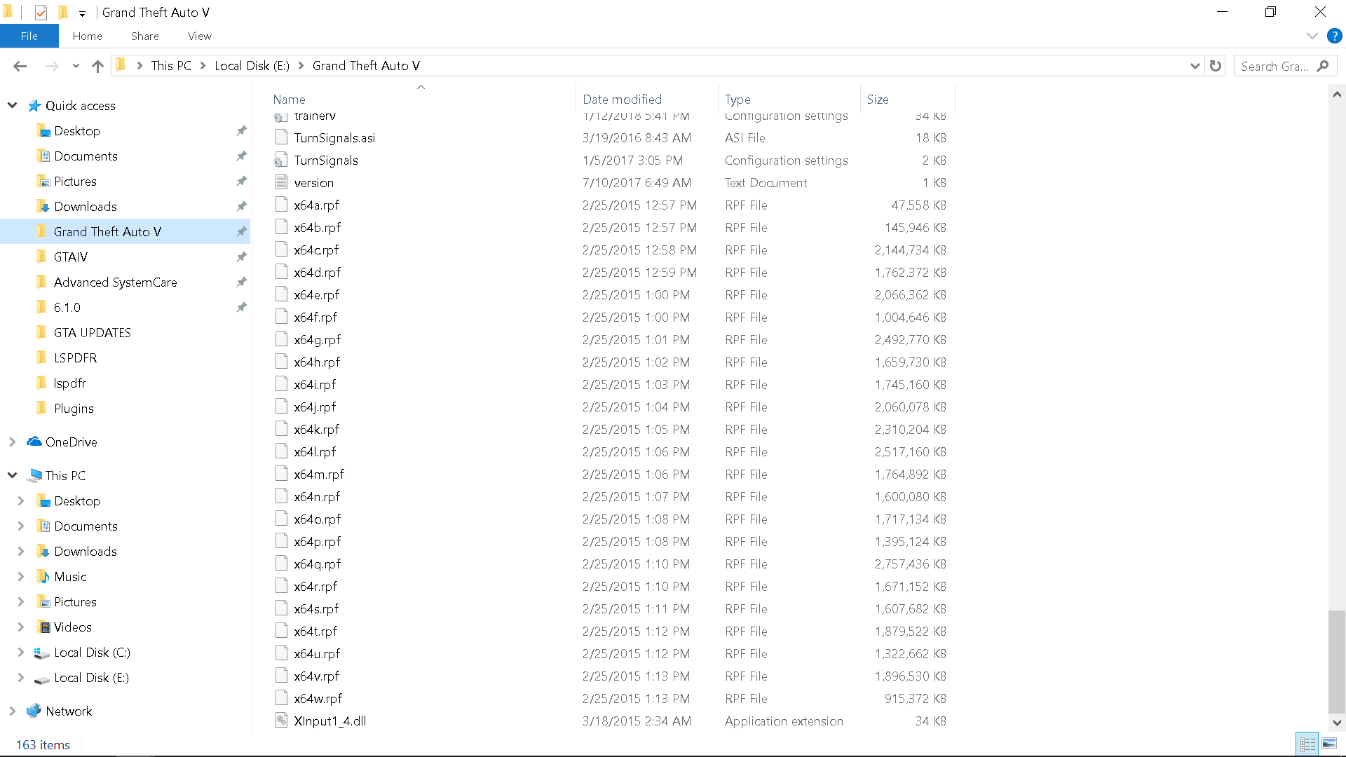The width and height of the screenshot is (1346, 757).
Task: Click the Search Grand Theft Auto box
Action: coord(1274,66)
